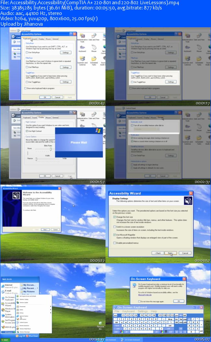Enable Use StickyKeys checkbox in 00:00:47 frame

click(x=27, y=53)
